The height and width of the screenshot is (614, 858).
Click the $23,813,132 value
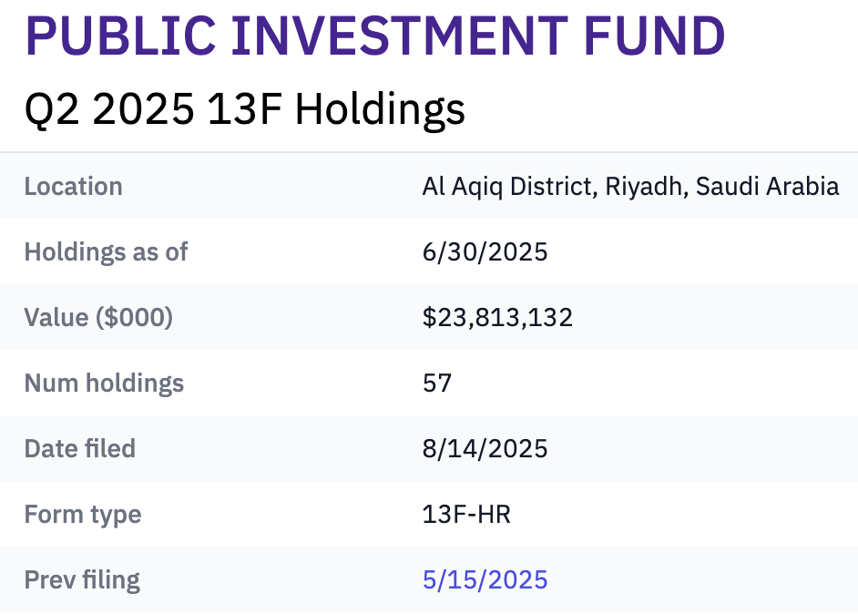pyautogui.click(x=497, y=317)
